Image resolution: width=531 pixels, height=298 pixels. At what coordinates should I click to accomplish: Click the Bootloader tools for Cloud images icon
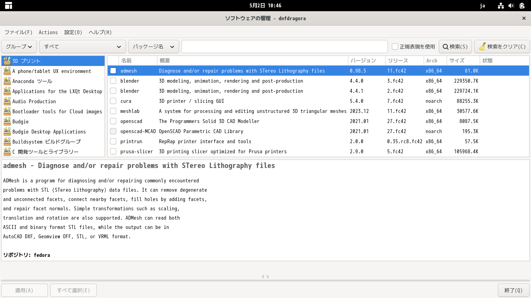(x=7, y=111)
